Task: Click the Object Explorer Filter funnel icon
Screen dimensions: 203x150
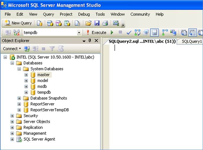Action: [x=52, y=49]
